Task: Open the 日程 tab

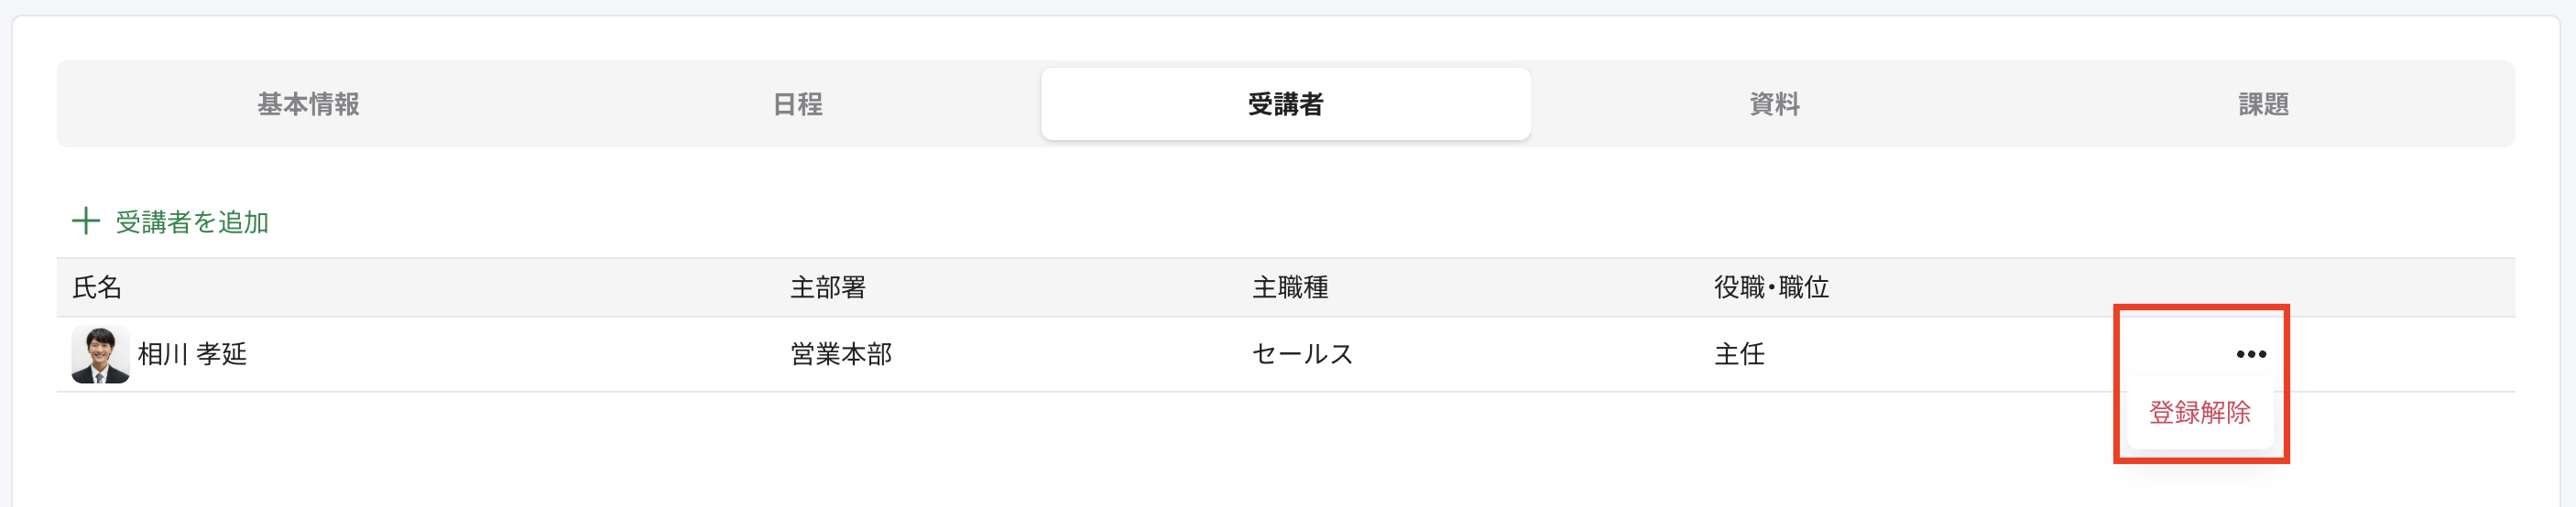Action: tap(797, 103)
